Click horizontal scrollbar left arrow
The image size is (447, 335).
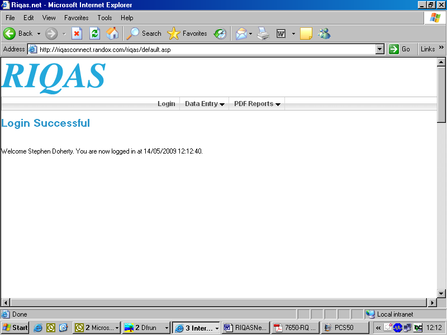pos(6,303)
